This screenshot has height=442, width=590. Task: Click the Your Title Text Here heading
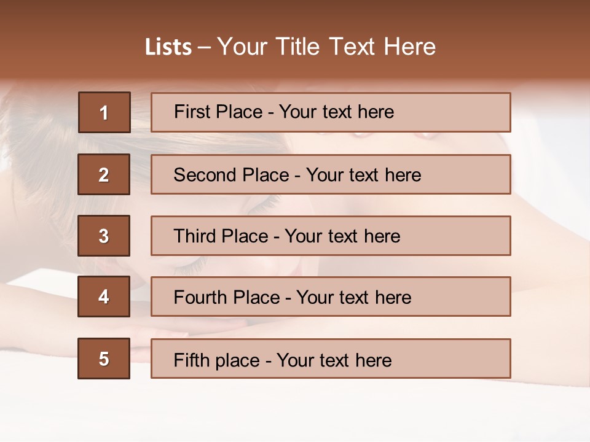(x=326, y=47)
